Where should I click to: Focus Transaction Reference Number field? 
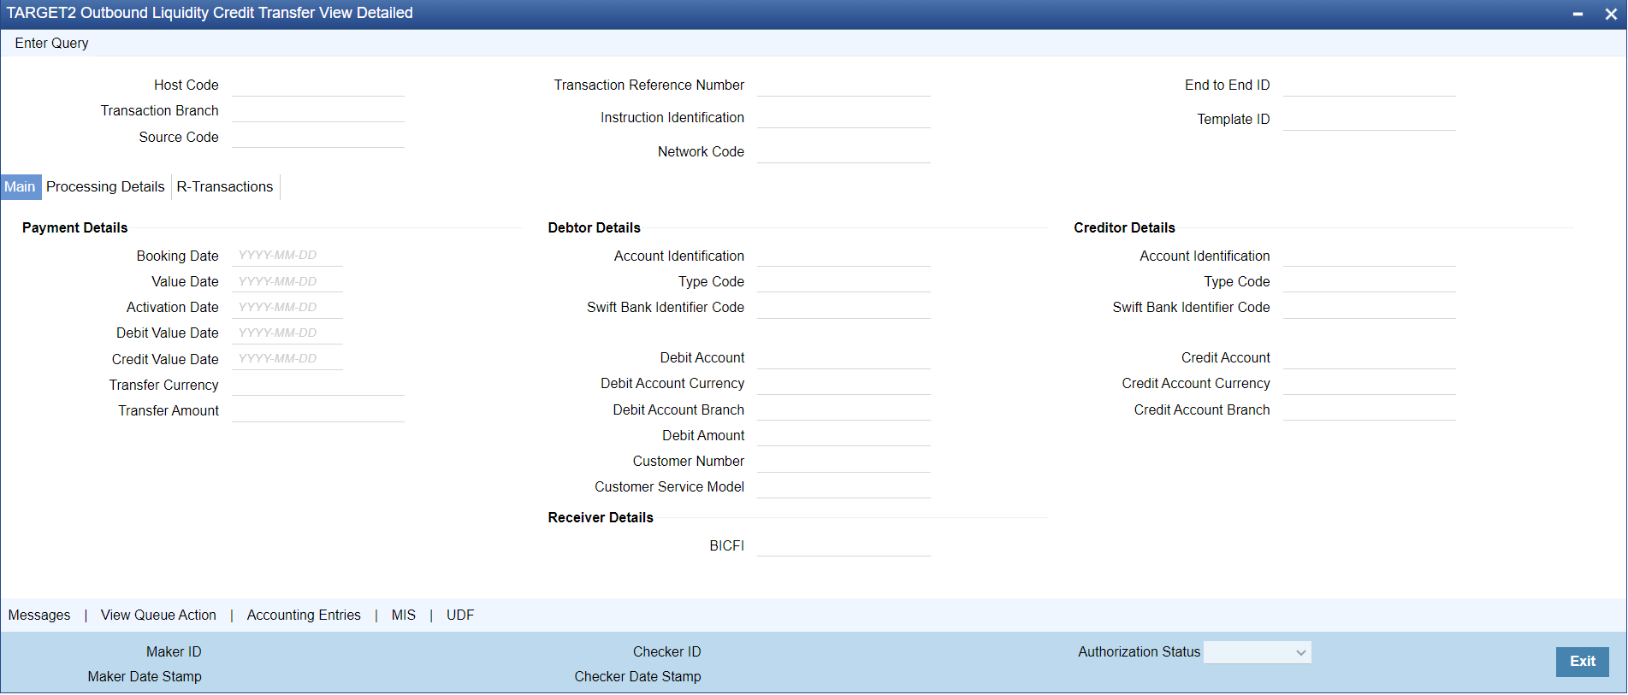(844, 85)
